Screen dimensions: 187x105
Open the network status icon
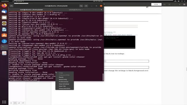coord(175,1)
